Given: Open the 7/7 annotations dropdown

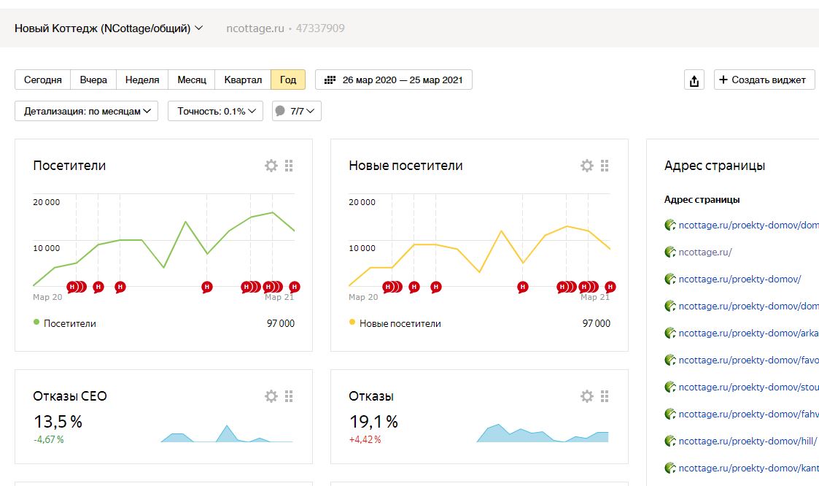Looking at the screenshot, I should coord(297,111).
